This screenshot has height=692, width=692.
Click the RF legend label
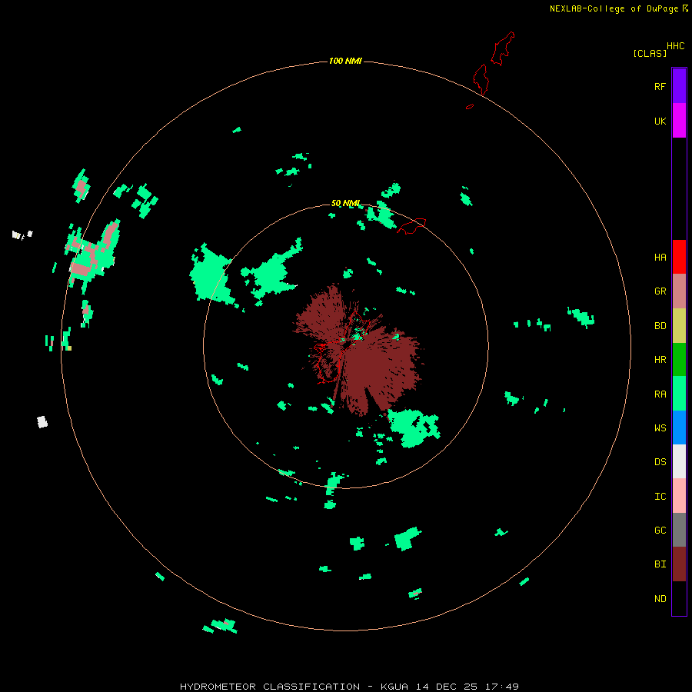(x=660, y=86)
